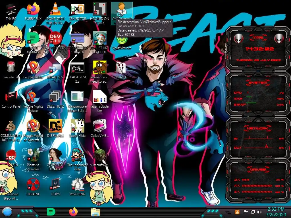
Task: Launch the Minecraft4Fr grass block icon
Action: pos(100,158)
